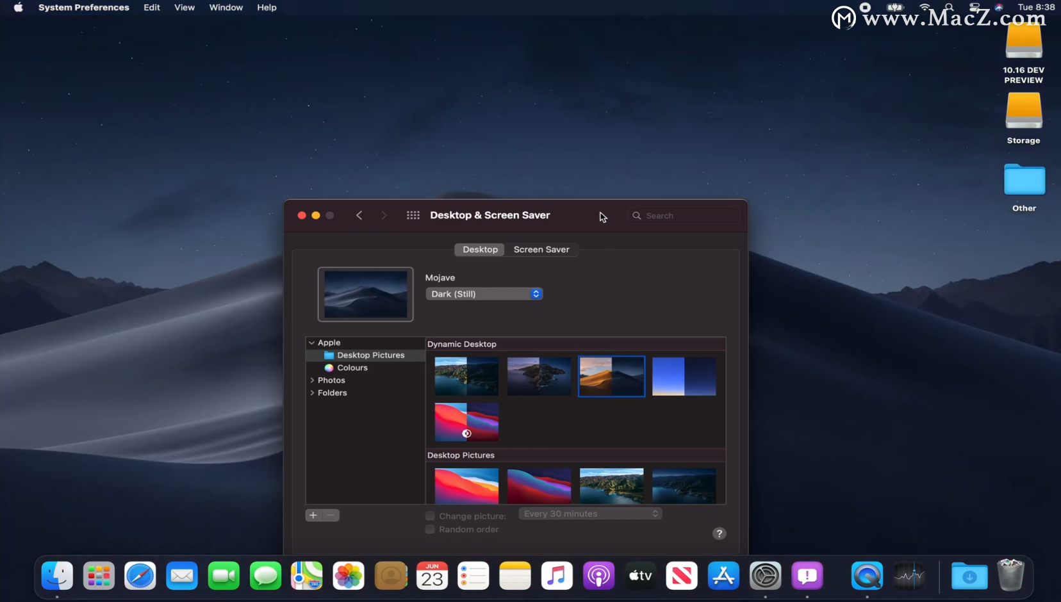Switch to the Screen Saver tab

(x=541, y=250)
